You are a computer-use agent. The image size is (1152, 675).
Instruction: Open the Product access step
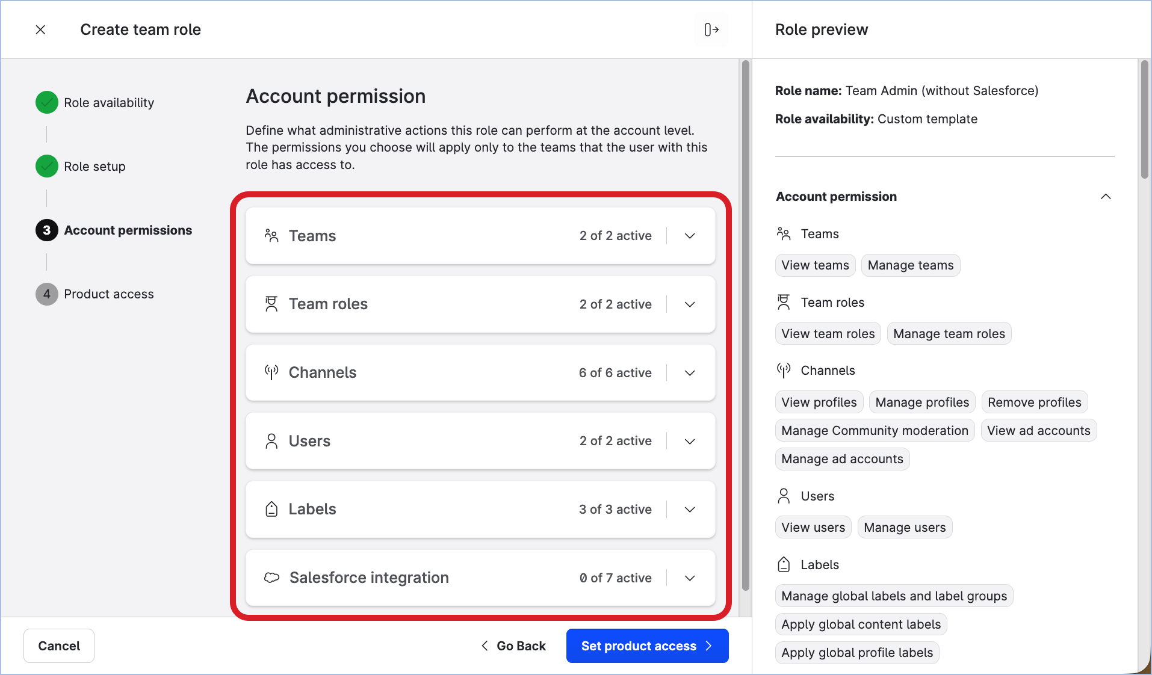pyautogui.click(x=108, y=294)
